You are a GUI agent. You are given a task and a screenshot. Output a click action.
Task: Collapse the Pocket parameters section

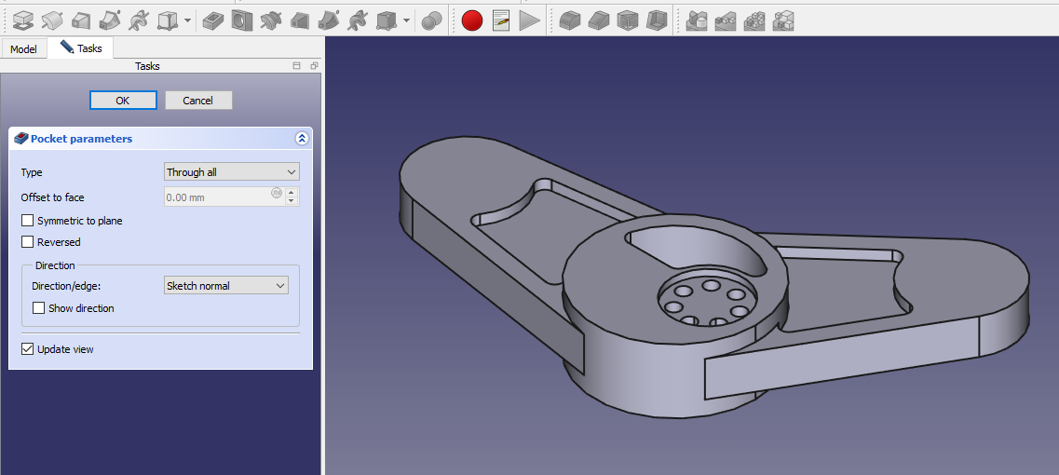point(301,139)
